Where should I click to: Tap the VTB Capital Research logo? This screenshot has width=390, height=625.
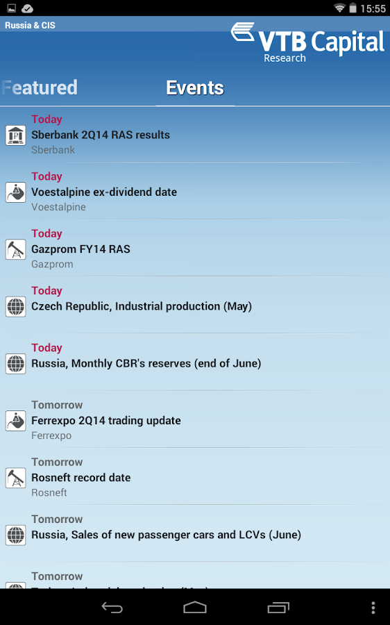308,42
